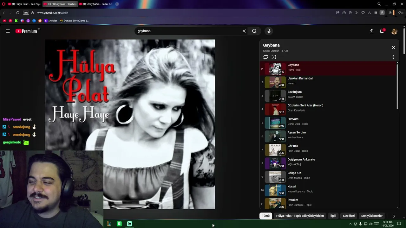
Task: Click the currently playing Gaybana playlist row
Action: (328, 69)
